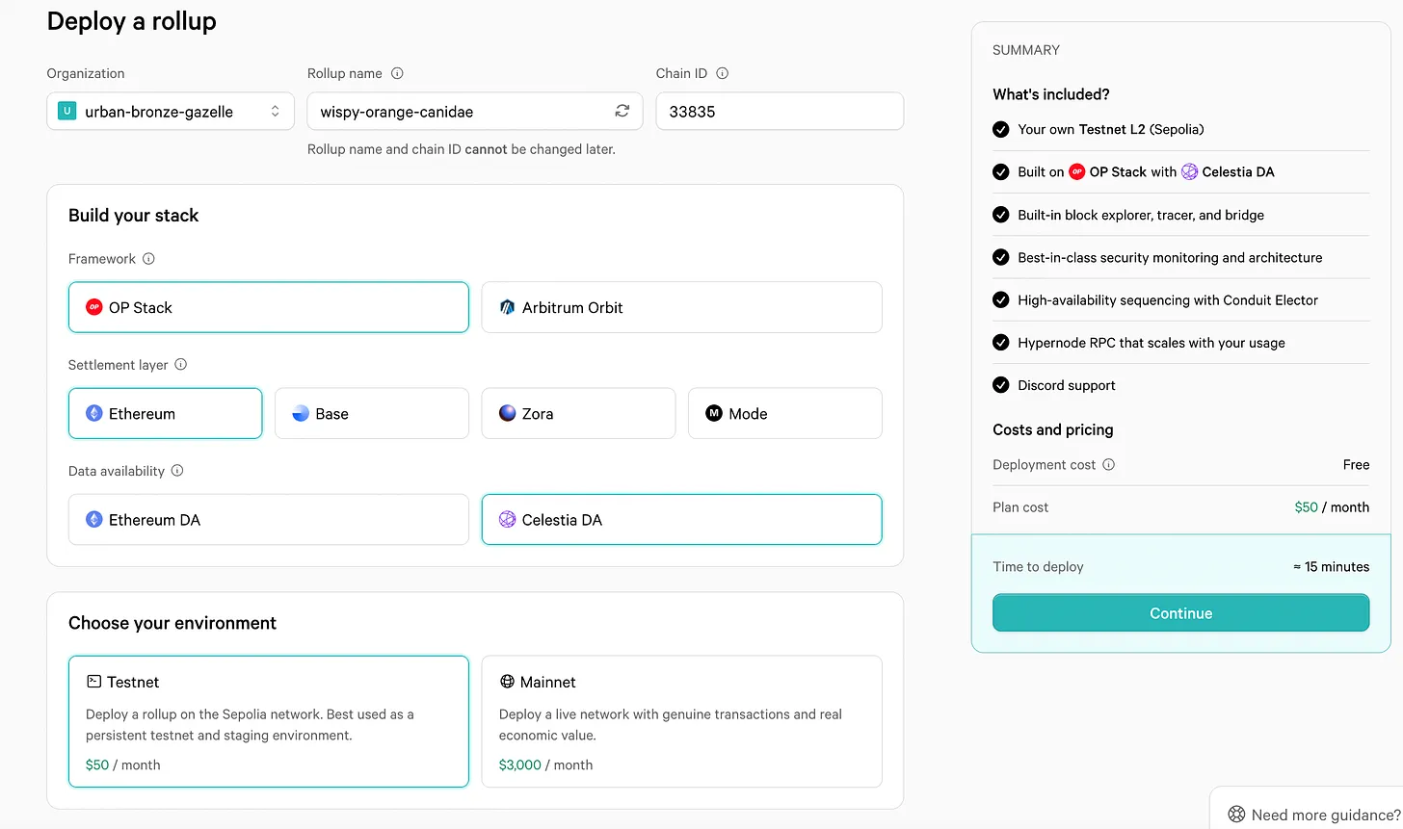Click the ≈ 15 minutes deploy time
1403x829 pixels.
click(x=1331, y=567)
